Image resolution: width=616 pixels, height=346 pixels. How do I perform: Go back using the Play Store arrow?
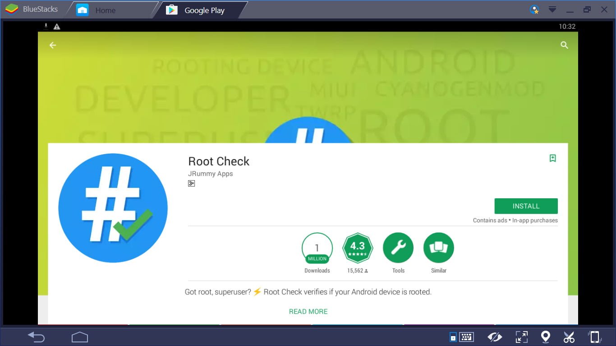(x=53, y=45)
